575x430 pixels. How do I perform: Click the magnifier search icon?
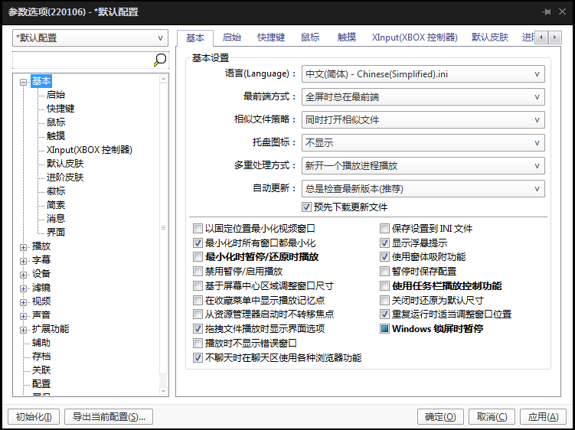160,60
